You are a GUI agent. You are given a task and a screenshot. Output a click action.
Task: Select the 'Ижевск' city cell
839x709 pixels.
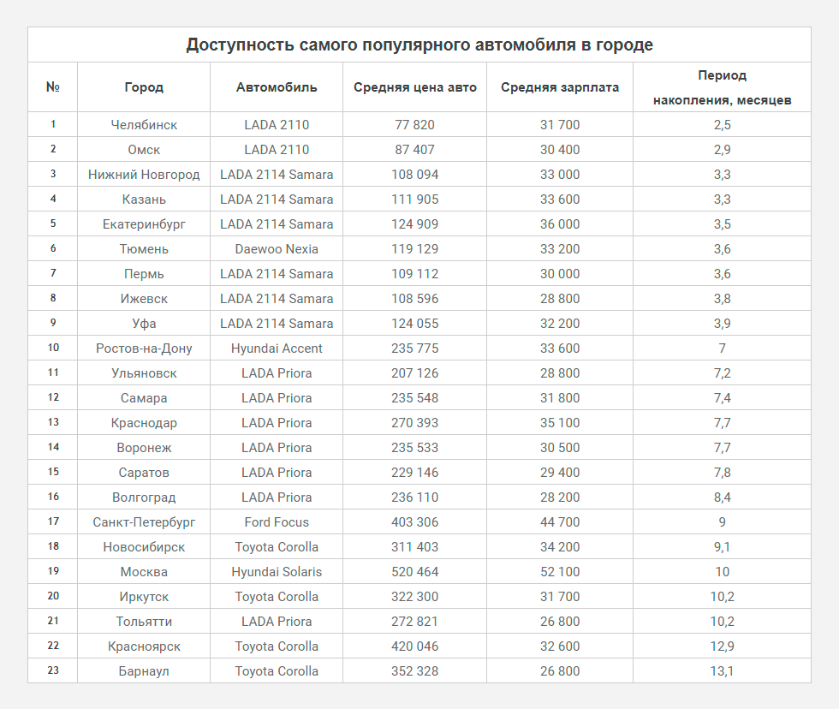(x=144, y=299)
